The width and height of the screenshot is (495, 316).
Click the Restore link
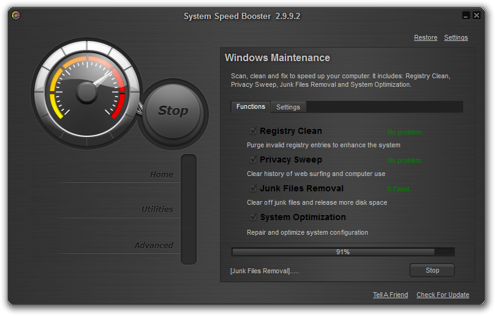(x=426, y=37)
